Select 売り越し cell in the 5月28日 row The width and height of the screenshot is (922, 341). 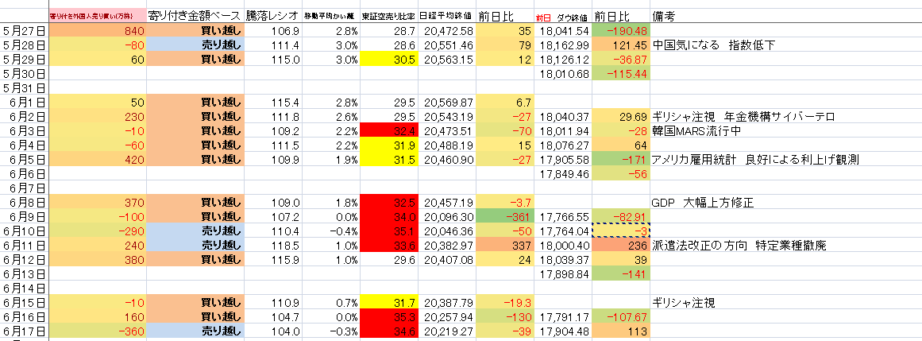coord(195,45)
